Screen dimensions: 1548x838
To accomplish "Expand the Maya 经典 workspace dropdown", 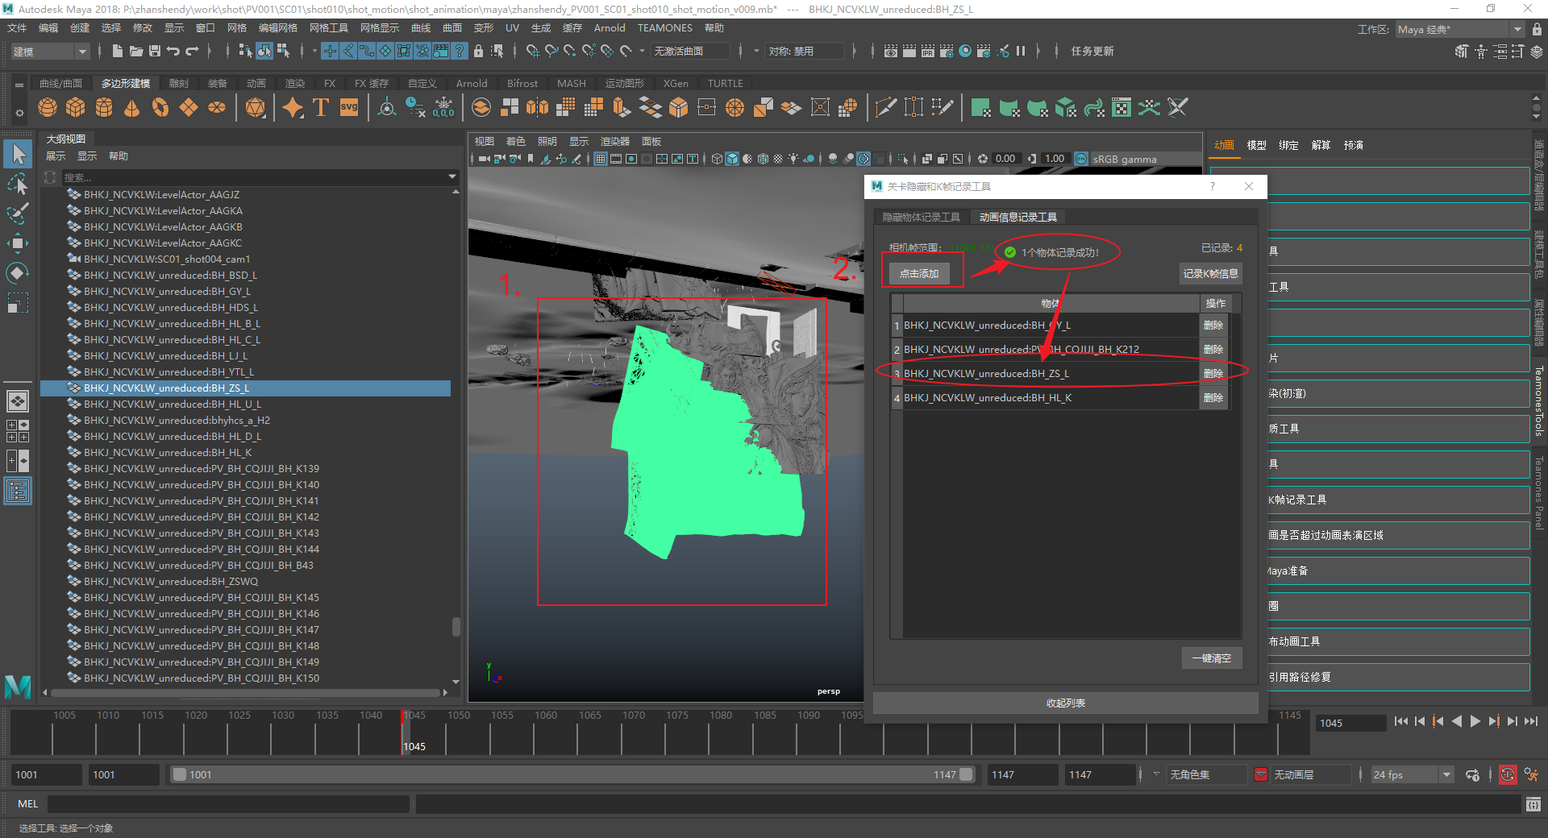I will pyautogui.click(x=1459, y=29).
